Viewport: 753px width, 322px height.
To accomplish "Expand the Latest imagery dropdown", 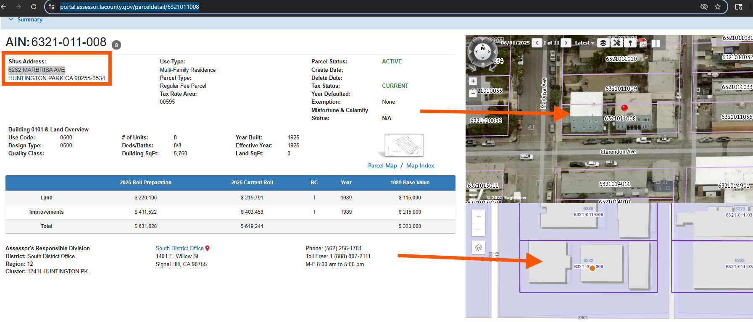I will coord(584,43).
